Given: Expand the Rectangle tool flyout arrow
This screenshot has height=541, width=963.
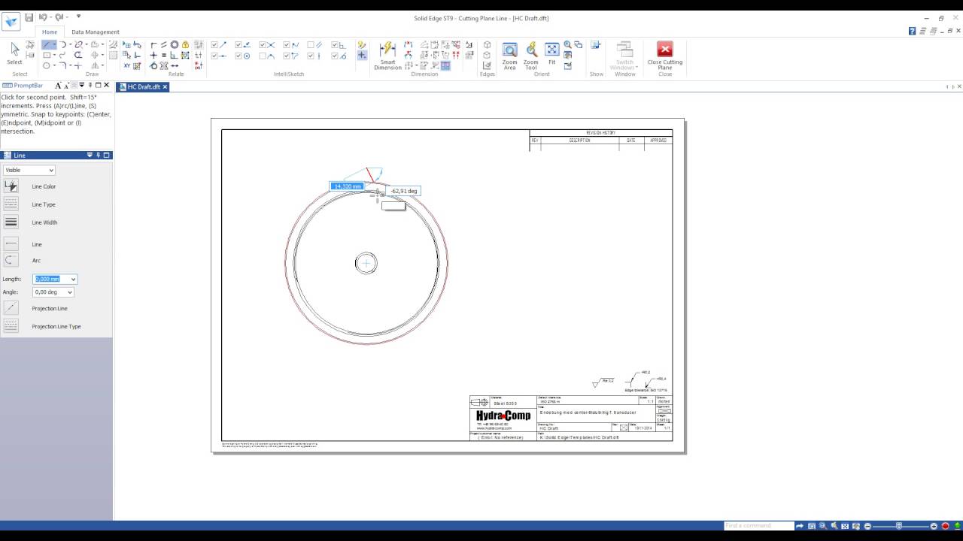Looking at the screenshot, I should (54, 56).
